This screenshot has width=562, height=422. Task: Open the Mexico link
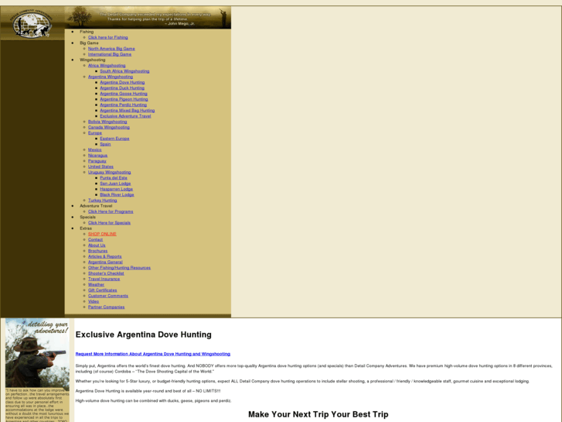pyautogui.click(x=94, y=149)
